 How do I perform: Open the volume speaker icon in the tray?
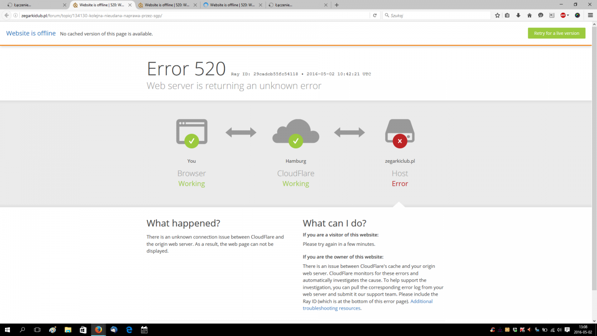(x=560, y=330)
